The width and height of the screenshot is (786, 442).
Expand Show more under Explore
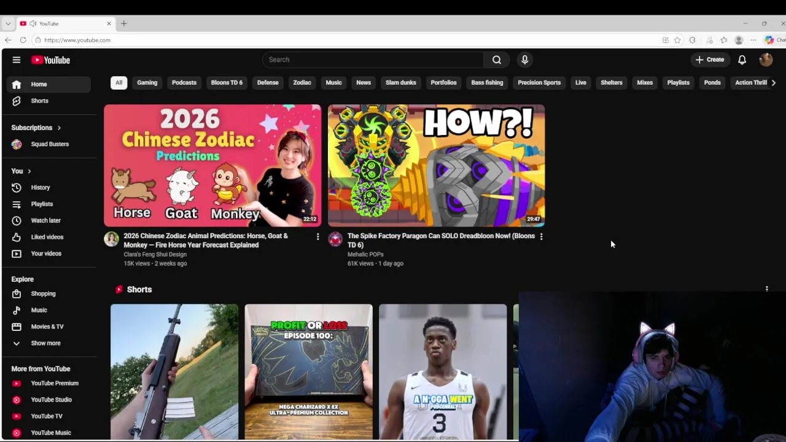pos(49,343)
